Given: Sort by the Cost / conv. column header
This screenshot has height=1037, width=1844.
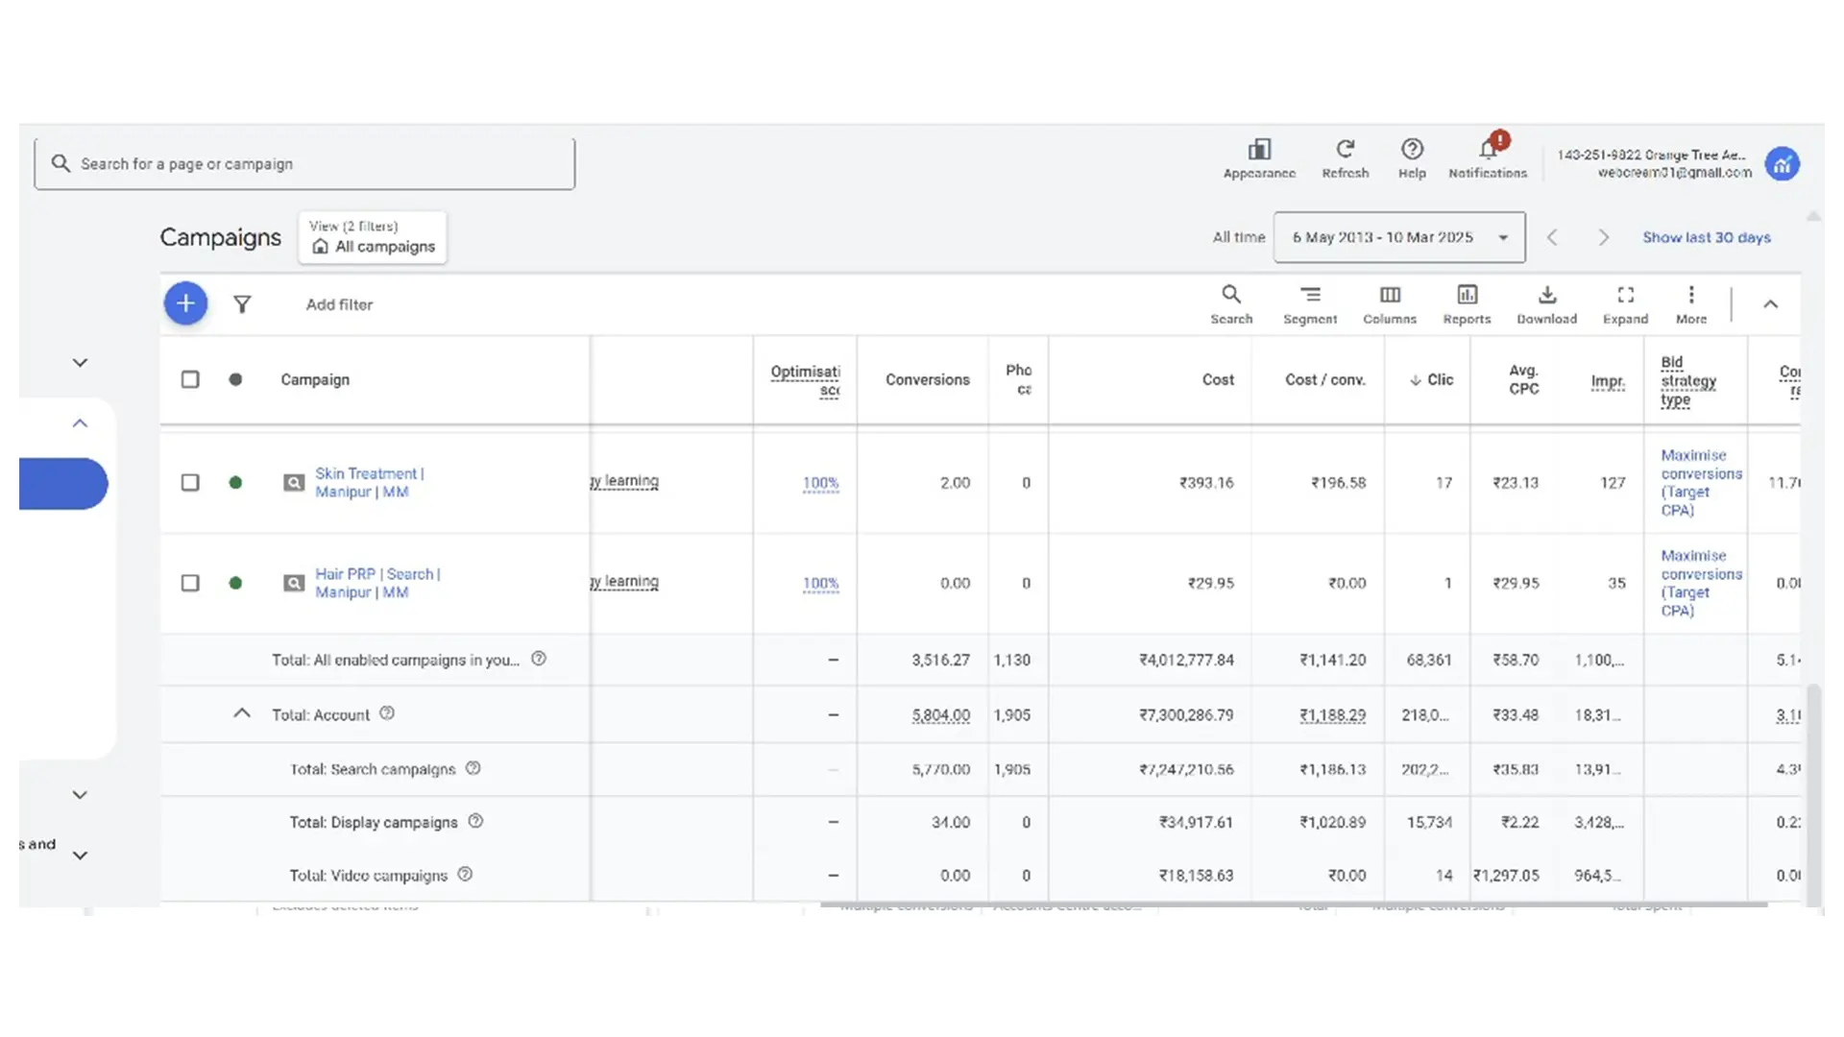Looking at the screenshot, I should coord(1325,380).
